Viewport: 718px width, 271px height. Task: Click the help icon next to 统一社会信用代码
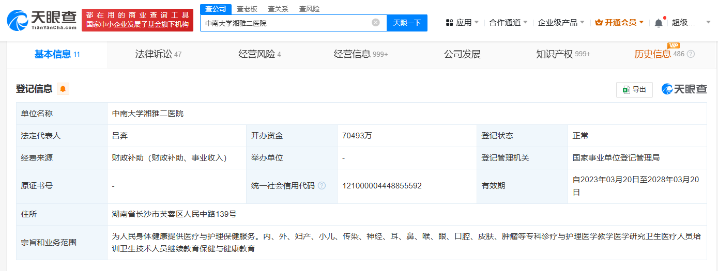pyautogui.click(x=322, y=186)
